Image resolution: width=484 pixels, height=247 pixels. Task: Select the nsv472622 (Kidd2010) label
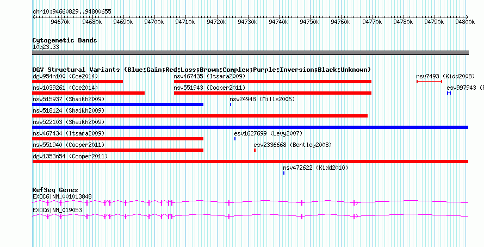315,168
